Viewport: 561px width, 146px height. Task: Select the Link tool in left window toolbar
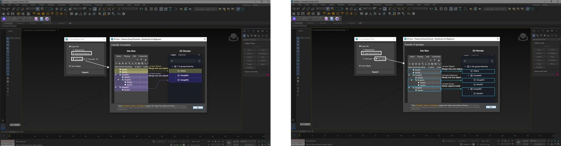14,9
